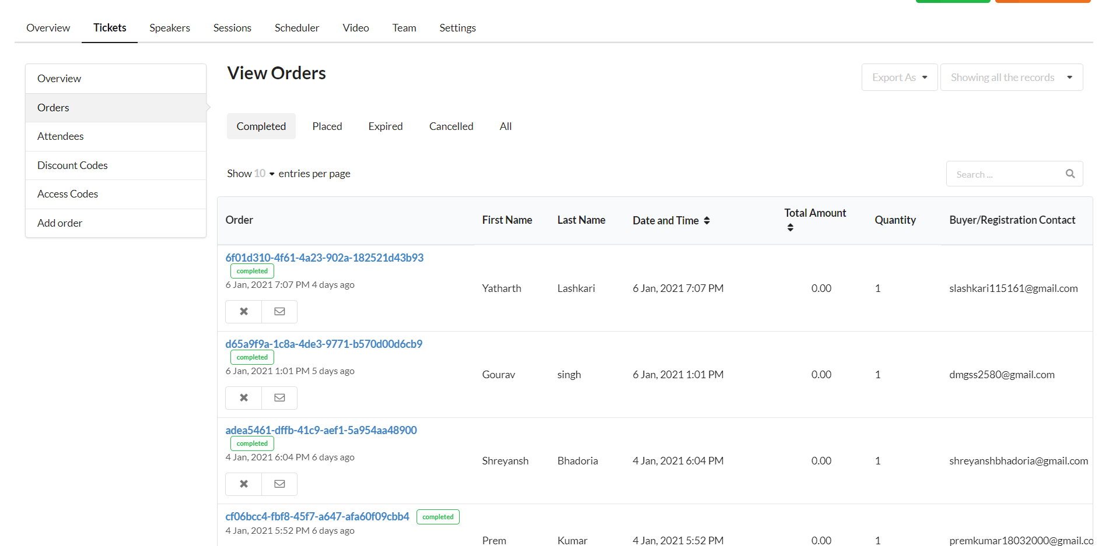
Task: Click envelope icon for order d65a9f9a
Action: [279, 398]
